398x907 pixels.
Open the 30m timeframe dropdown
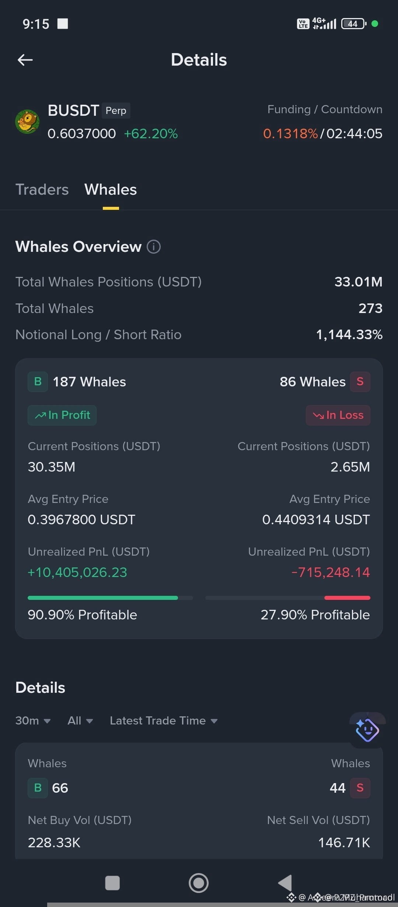[33, 720]
